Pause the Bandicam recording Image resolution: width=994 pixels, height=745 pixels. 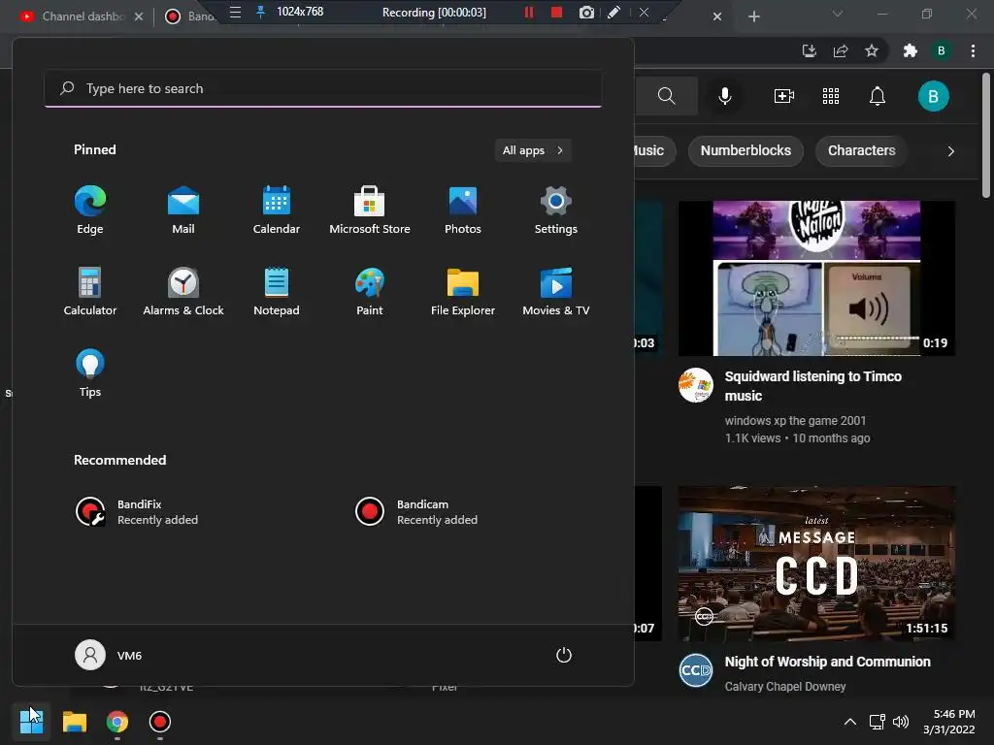529,12
